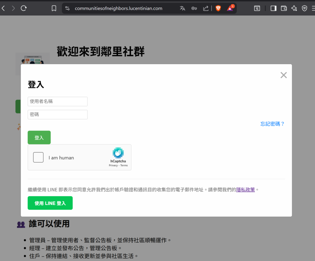Click the page translate icon
Image resolution: width=315 pixels, height=261 pixels.
point(182,8)
